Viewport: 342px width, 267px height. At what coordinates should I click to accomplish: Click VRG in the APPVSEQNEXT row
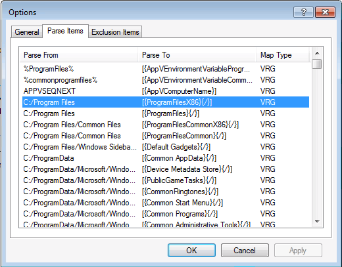point(268,91)
